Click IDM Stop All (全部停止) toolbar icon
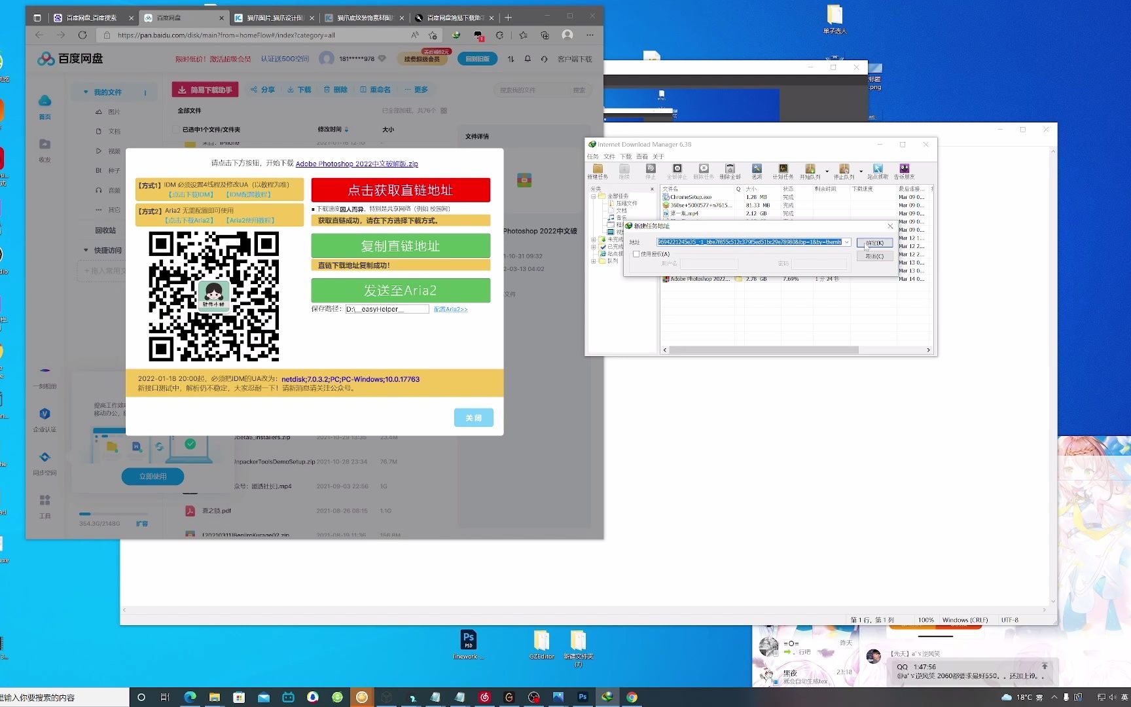The image size is (1131, 707). click(677, 172)
